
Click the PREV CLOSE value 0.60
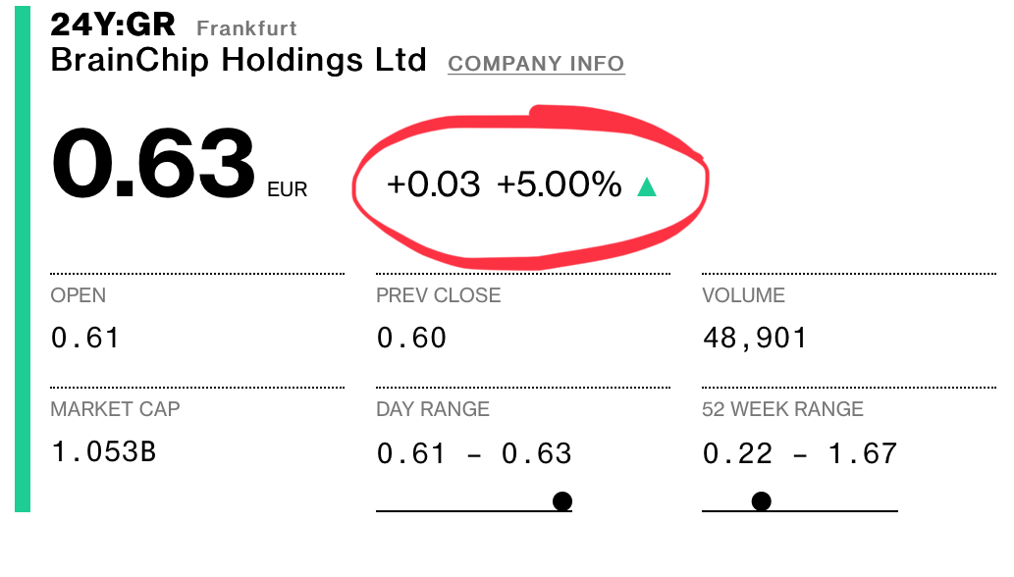(411, 339)
